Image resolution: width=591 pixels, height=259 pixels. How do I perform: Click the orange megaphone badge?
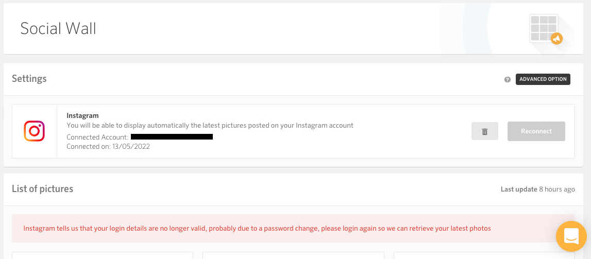[x=556, y=38]
